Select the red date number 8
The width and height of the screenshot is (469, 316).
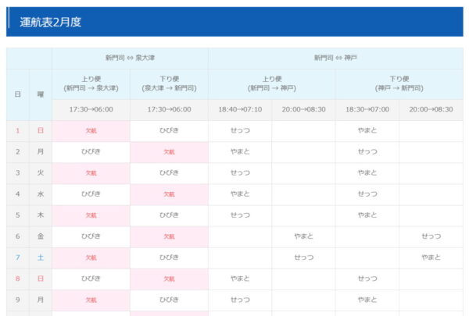pyautogui.click(x=18, y=279)
